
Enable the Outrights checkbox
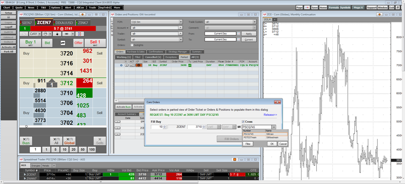(x=132, y=45)
